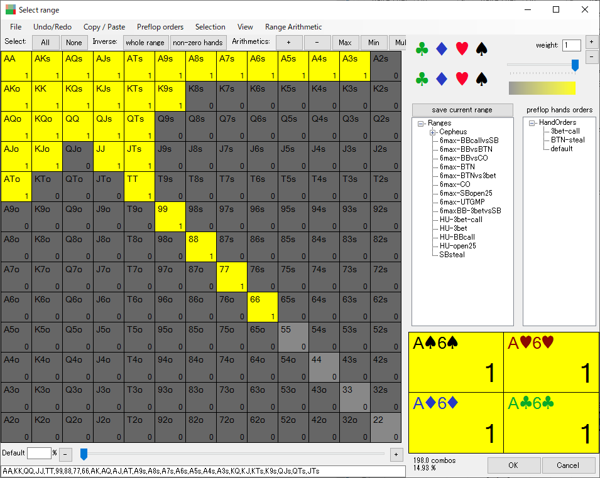Open the Range Arithmetic menu
600x478 pixels.
coord(293,27)
